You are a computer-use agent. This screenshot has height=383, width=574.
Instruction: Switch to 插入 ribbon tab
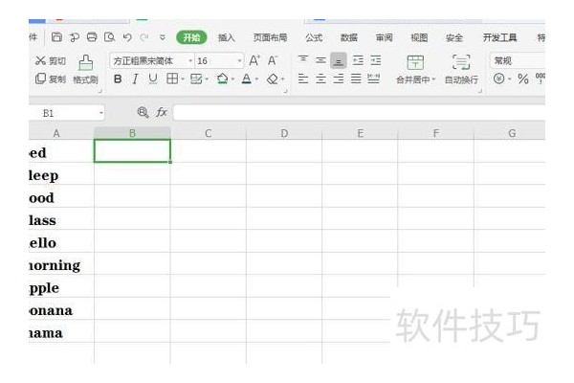[x=226, y=37]
